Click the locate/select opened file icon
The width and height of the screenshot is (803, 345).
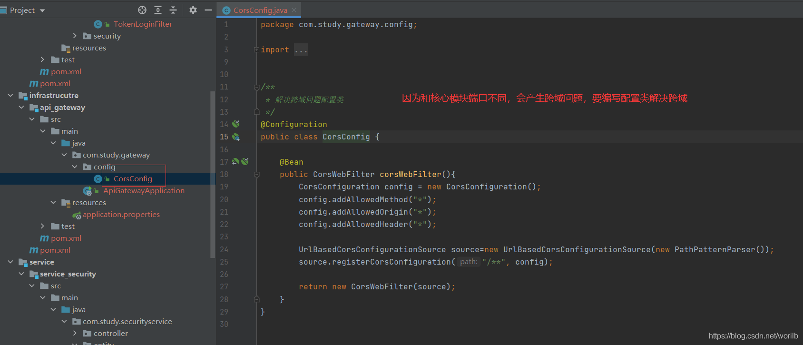[x=142, y=10]
